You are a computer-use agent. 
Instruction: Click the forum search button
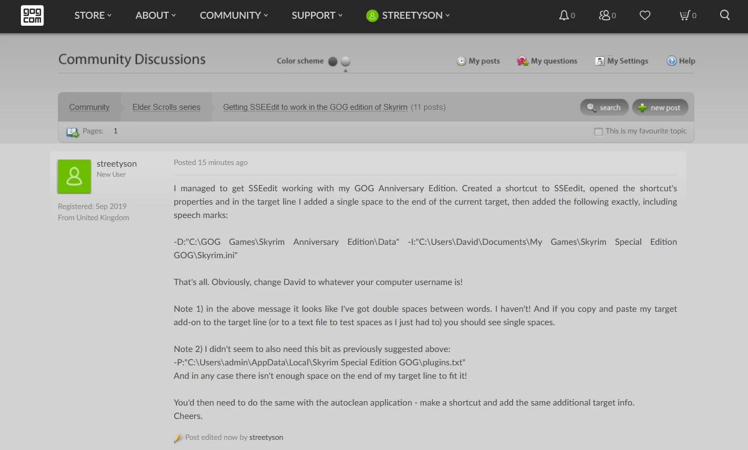pyautogui.click(x=604, y=108)
